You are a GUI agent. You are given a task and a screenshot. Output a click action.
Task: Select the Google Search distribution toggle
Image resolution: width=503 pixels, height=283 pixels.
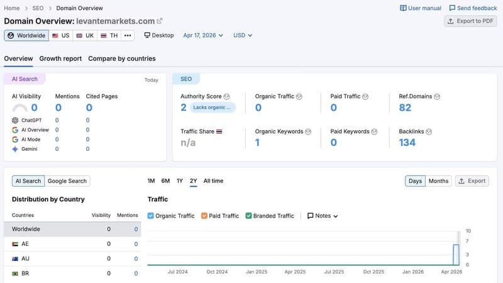pyautogui.click(x=67, y=181)
